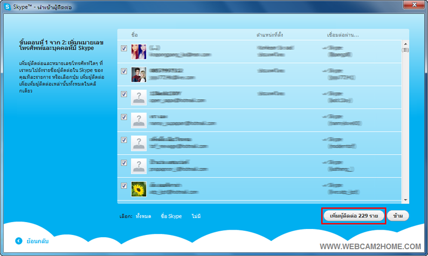Sort contacts by the ชื่อ column header
428x256 pixels.
click(135, 34)
